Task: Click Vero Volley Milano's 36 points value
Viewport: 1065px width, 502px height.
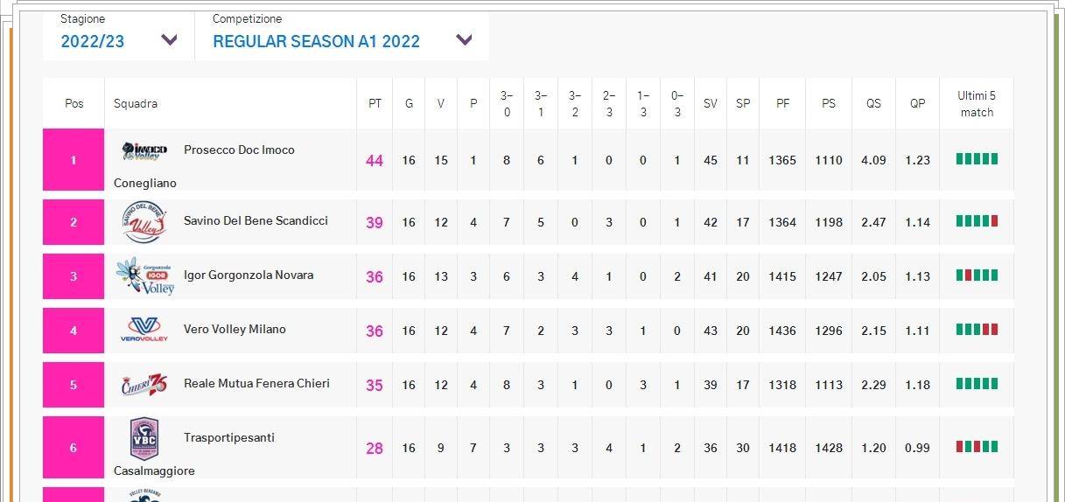Action: tap(375, 331)
